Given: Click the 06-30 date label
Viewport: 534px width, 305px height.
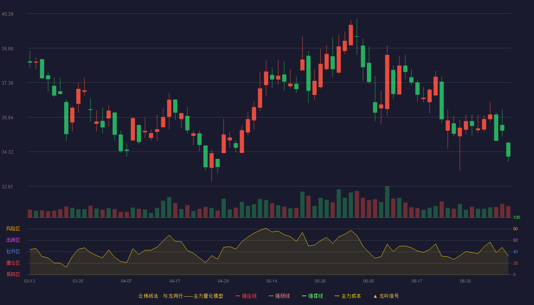Looking at the screenshot, I should (x=466, y=281).
